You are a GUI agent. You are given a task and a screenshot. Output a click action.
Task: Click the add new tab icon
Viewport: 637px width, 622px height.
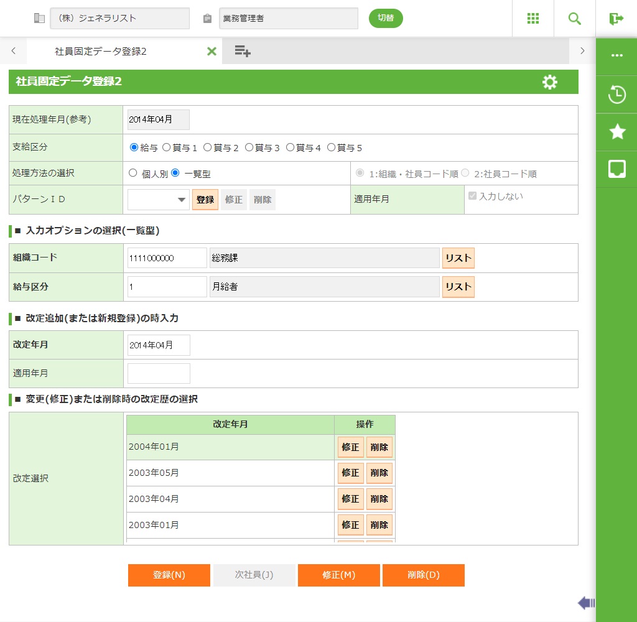point(243,52)
